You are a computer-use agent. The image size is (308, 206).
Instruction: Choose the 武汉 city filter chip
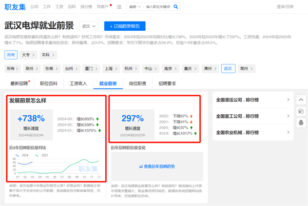[x=228, y=69]
